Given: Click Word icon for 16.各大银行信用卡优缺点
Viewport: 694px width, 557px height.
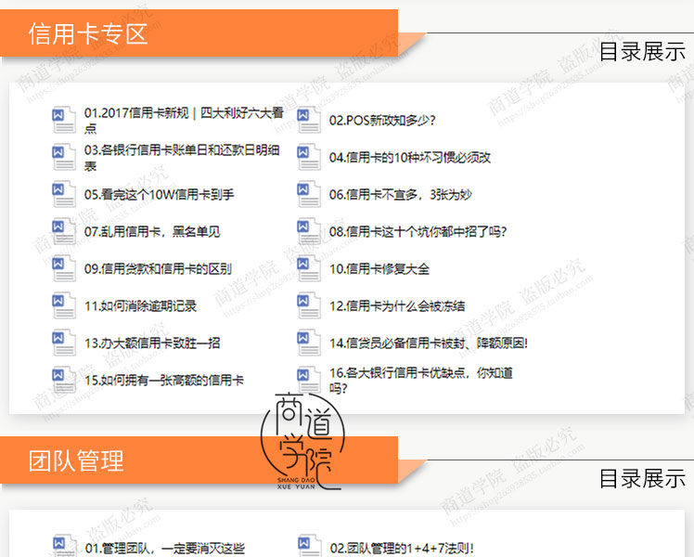Looking at the screenshot, I should tap(309, 380).
